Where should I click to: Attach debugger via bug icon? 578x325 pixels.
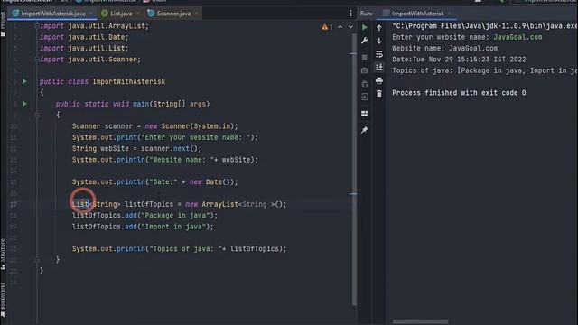(x=364, y=84)
